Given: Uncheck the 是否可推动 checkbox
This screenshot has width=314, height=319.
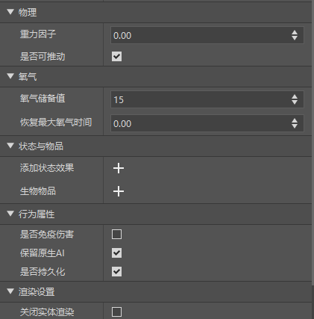Looking at the screenshot, I should click(x=116, y=57).
